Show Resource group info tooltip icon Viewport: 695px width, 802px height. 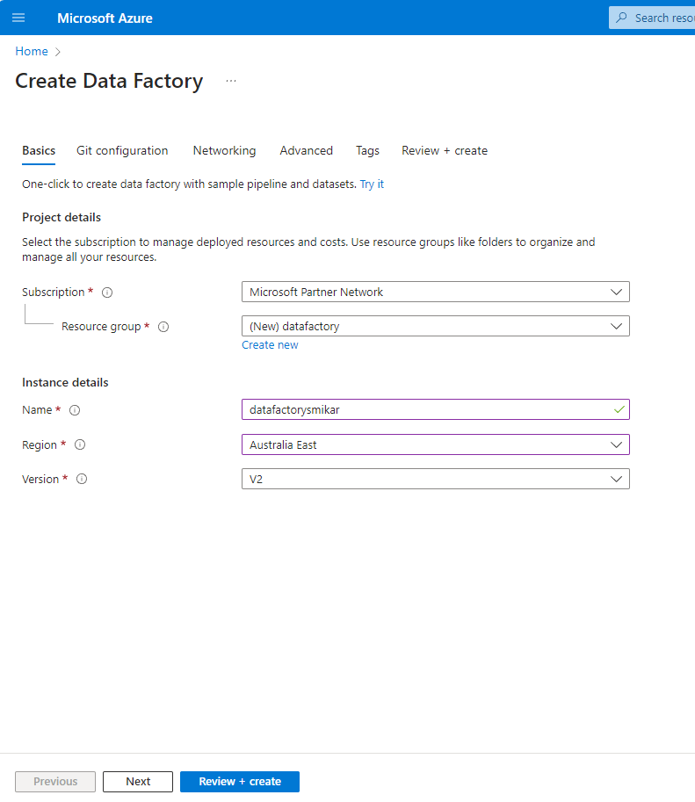163,327
